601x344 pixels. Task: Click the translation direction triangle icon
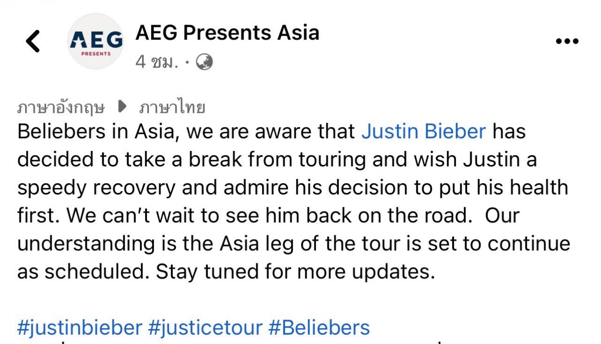coord(122,107)
